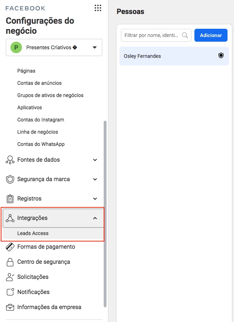Collapse the Integrações section chevron
The image size is (234, 322).
95,218
